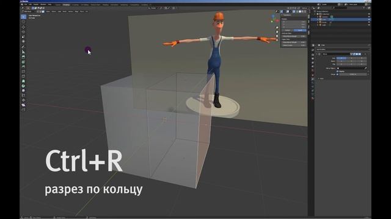Select the Edge Slide tool
Screen dimensions: 391x219
pyautogui.click(x=23, y=95)
